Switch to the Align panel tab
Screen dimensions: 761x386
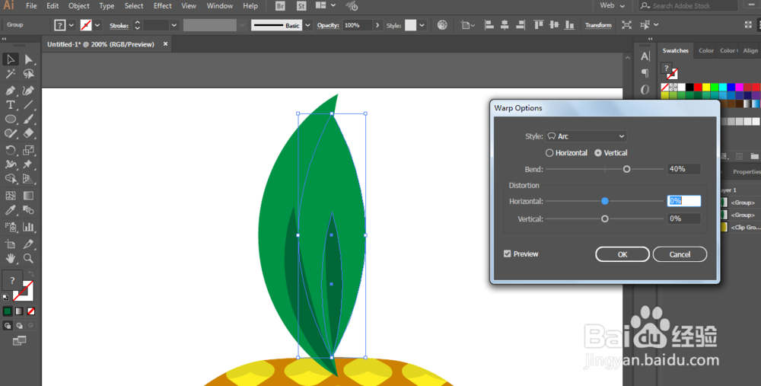[x=750, y=50]
